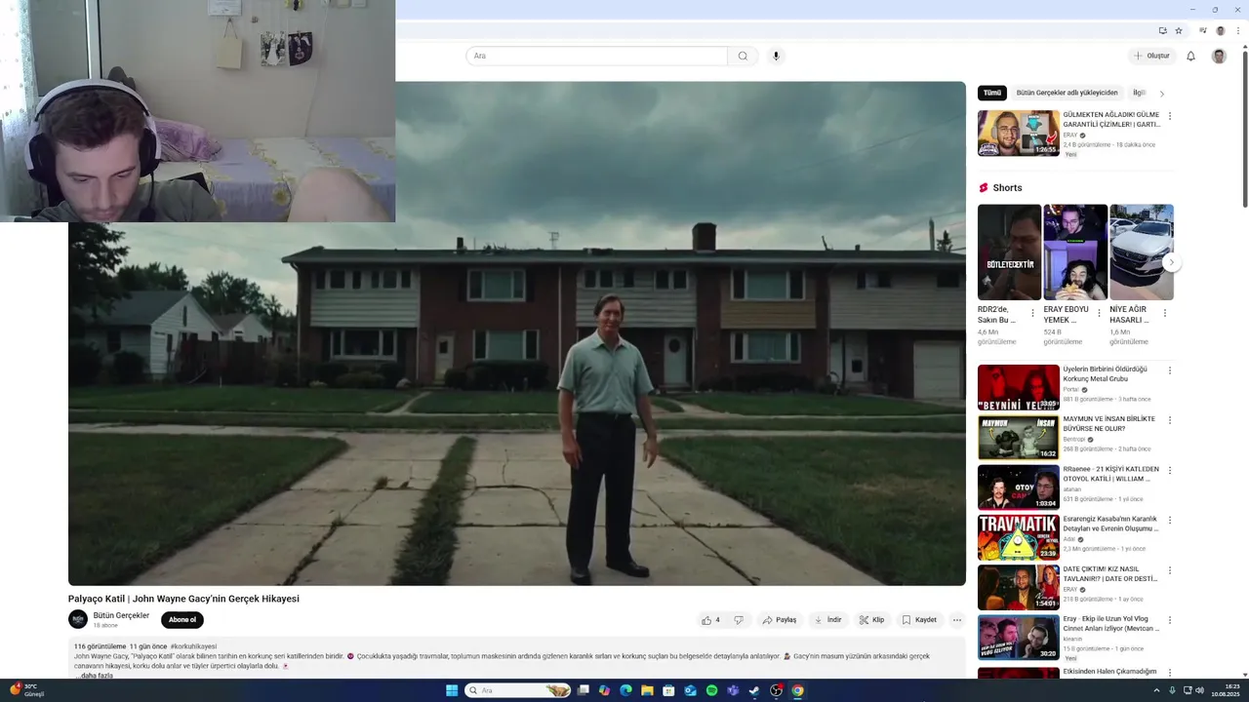Open YouTube account avatar menu
This screenshot has height=702, width=1249.
(x=1219, y=56)
